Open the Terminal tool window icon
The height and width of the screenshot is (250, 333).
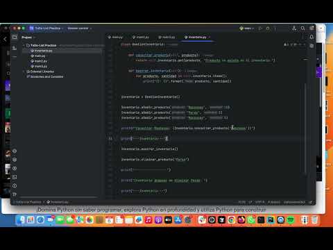pyautogui.click(x=15, y=177)
